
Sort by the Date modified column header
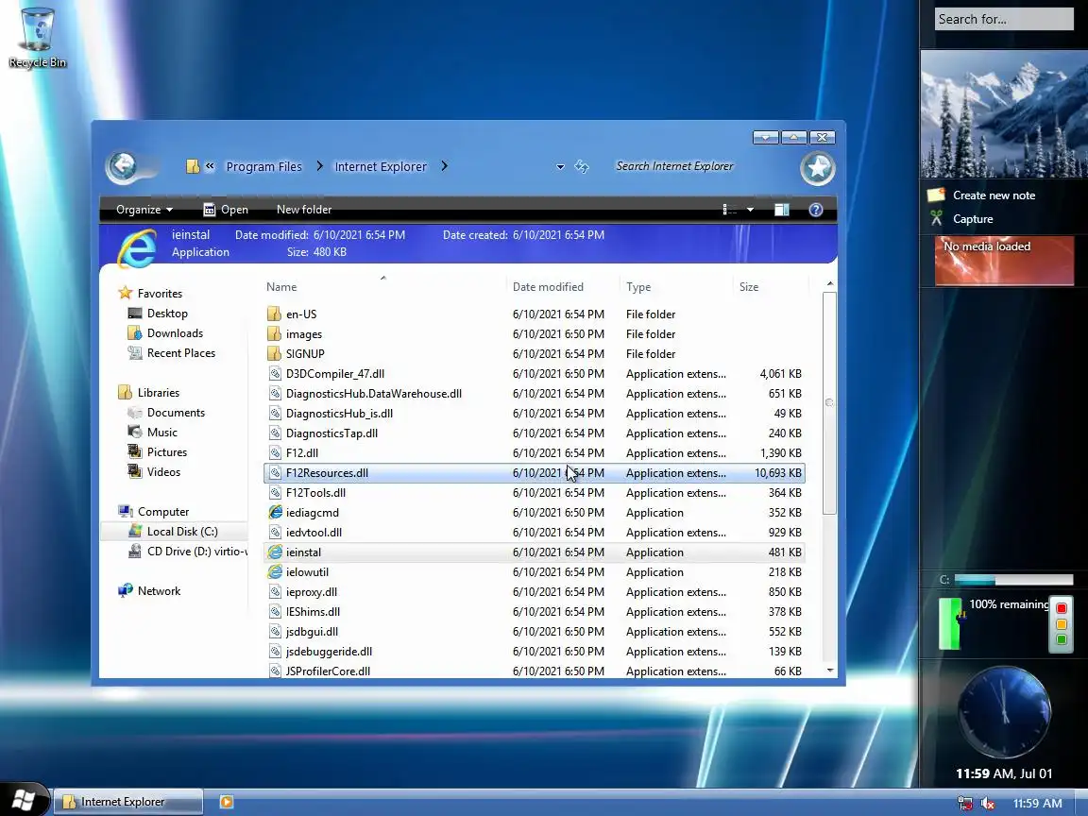[564, 286]
